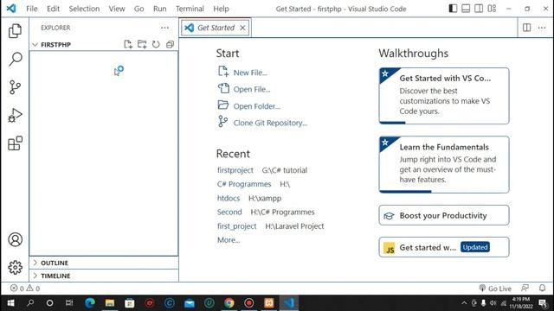The width and height of the screenshot is (554, 311).
Task: Open the Run and Debug view
Action: click(15, 115)
